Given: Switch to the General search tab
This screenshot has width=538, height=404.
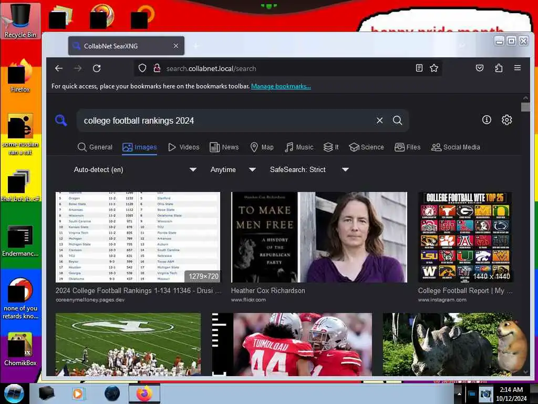Looking at the screenshot, I should (x=95, y=147).
